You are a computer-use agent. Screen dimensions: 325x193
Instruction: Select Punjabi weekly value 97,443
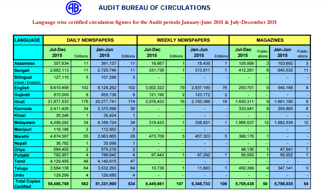[x=157, y=155]
